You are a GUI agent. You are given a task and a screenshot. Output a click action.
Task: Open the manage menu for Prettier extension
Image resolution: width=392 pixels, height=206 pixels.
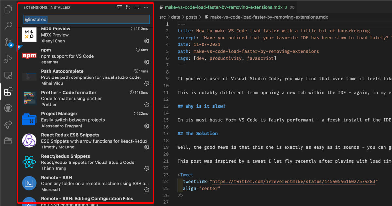point(146,105)
